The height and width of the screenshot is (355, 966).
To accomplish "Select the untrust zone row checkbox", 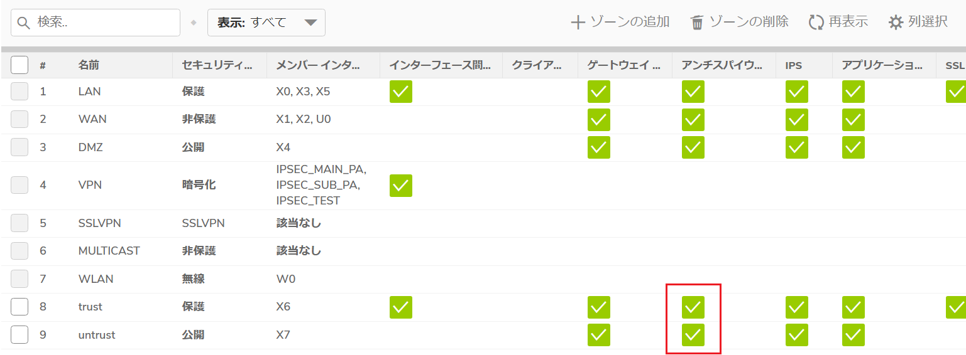I will coord(19,335).
